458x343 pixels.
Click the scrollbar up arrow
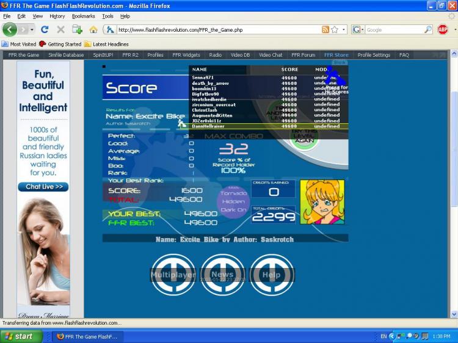point(454,54)
